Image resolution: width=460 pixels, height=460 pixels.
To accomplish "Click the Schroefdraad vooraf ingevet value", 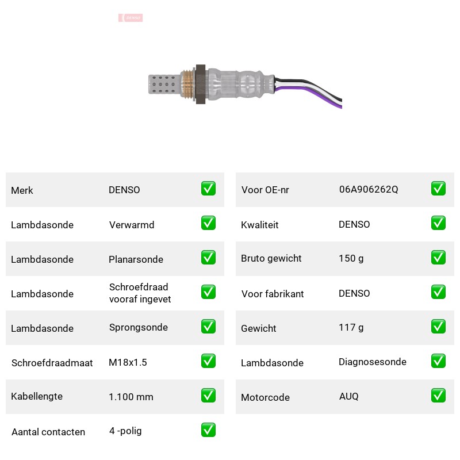I will (x=140, y=293).
